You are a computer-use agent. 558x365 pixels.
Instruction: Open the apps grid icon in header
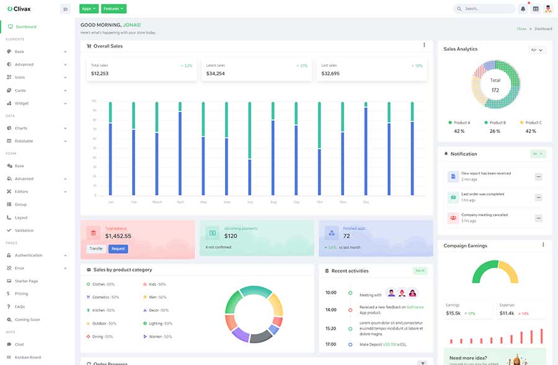coord(536,9)
